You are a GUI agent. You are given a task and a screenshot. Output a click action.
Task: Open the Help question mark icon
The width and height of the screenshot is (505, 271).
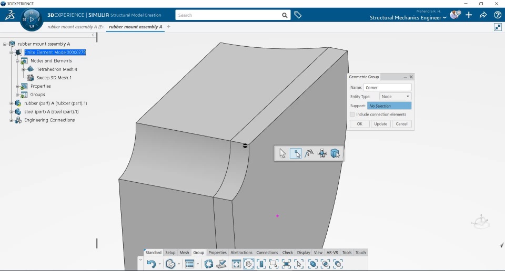(497, 15)
